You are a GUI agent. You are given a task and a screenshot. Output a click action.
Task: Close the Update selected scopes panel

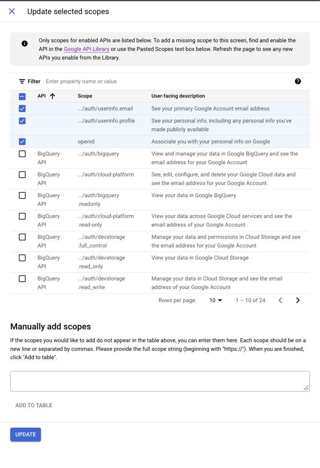(12, 11)
